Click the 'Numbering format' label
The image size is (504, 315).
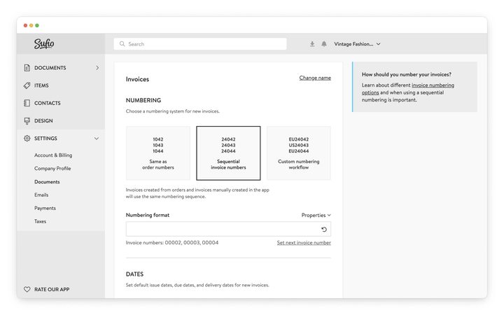(x=148, y=215)
